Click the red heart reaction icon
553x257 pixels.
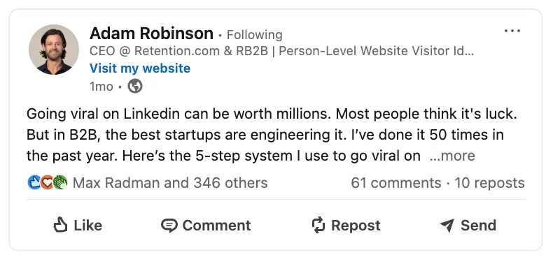click(48, 182)
